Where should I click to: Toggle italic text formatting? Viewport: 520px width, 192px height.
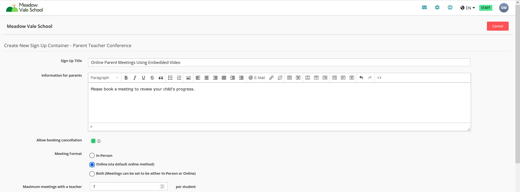coord(135,78)
